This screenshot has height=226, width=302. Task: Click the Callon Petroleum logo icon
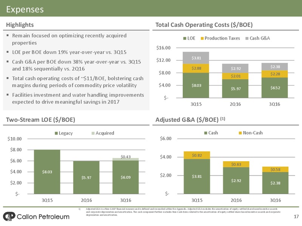point(9,216)
